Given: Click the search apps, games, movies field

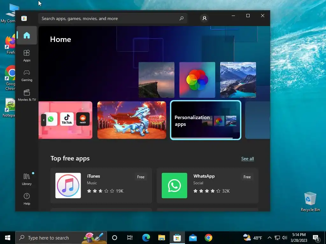Looking at the screenshot, I should click(112, 18).
